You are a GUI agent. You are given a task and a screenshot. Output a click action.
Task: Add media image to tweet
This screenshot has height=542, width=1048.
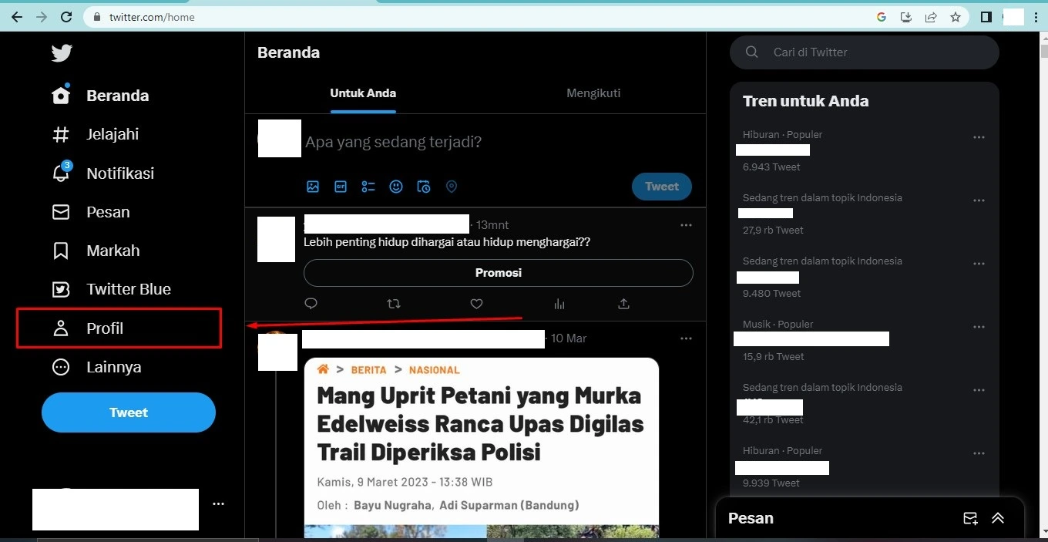tap(313, 187)
